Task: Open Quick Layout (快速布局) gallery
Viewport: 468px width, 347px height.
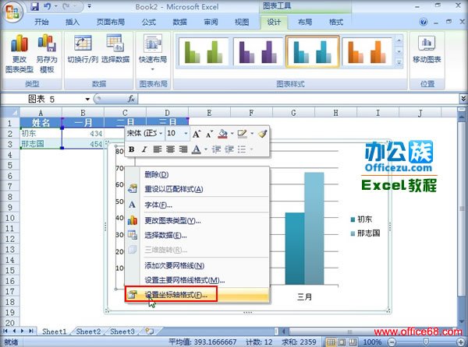Action: click(153, 53)
